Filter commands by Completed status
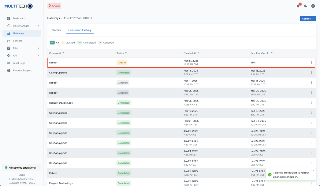The width and height of the screenshot is (320, 186). (87, 43)
